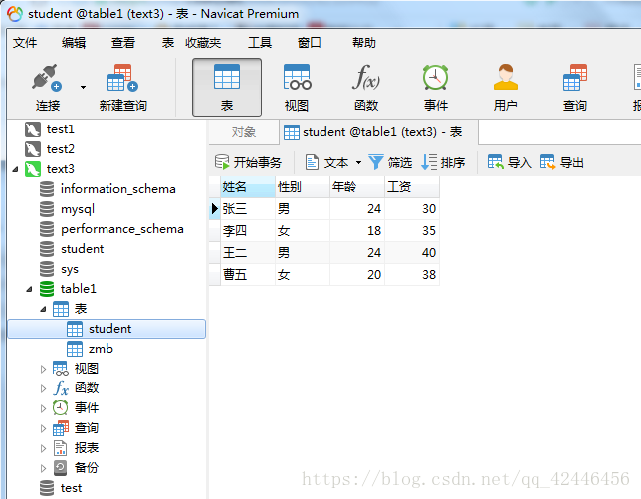The height and width of the screenshot is (499, 641).
Task: Select the mysql database
Action: point(78,209)
